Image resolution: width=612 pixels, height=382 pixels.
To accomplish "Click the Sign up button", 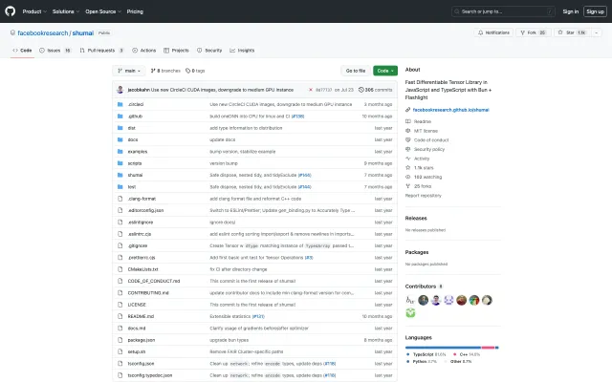I will tap(596, 11).
